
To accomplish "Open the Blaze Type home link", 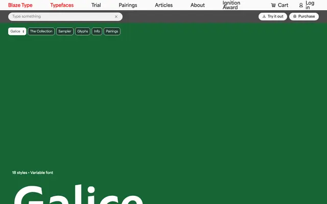I will coord(20,5).
